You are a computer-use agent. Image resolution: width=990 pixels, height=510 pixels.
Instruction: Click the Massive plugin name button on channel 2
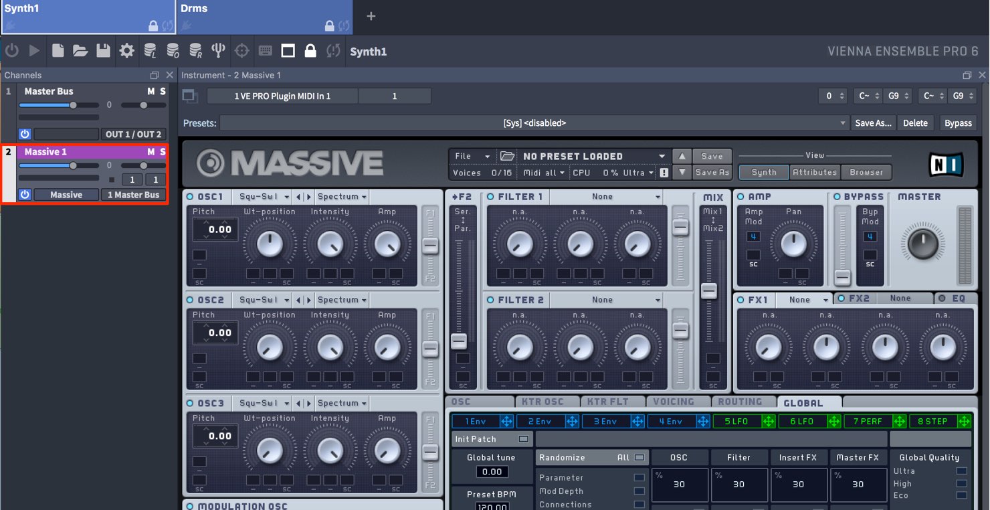click(66, 195)
